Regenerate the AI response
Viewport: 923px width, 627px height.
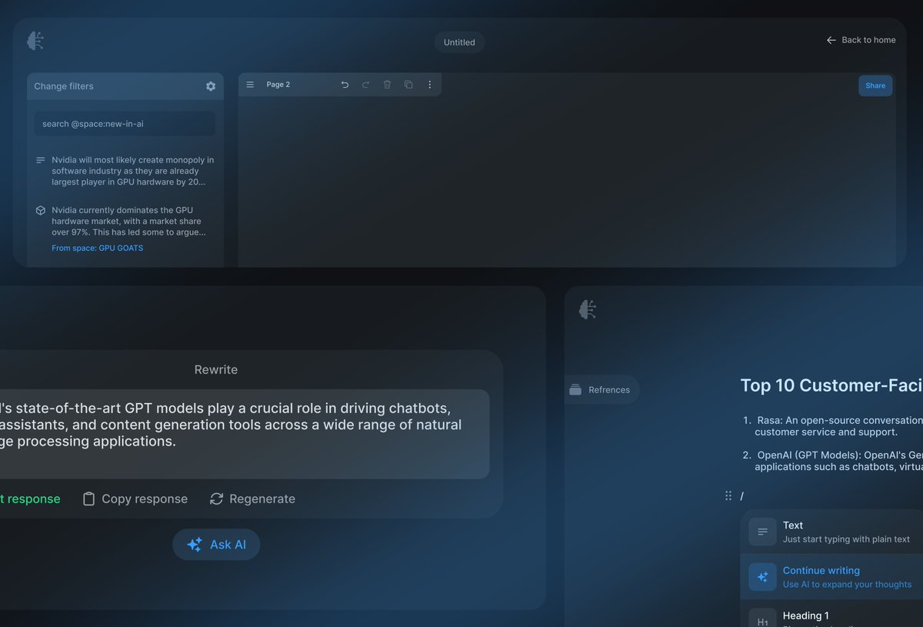(x=252, y=499)
